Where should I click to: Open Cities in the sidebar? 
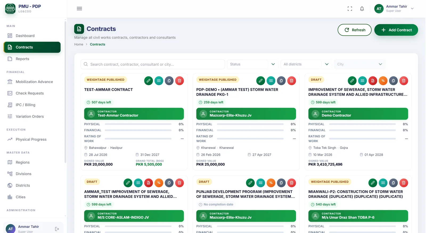[x=32, y=197]
